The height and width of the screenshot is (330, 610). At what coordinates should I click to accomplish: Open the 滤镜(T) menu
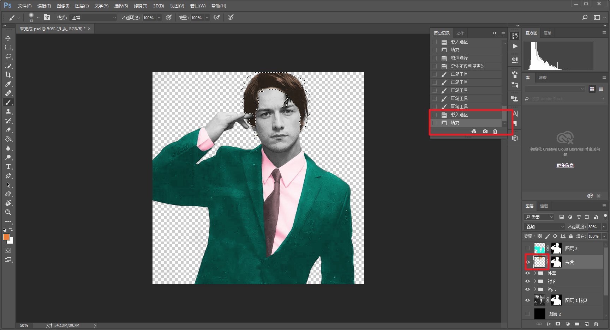pos(140,6)
